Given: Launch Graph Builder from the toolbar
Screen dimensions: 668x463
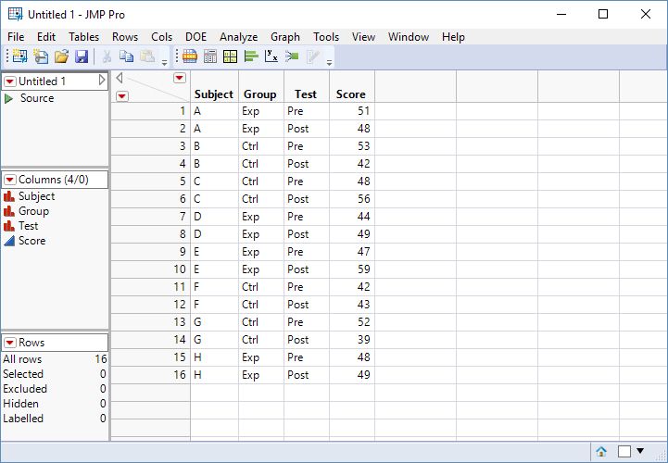Looking at the screenshot, I should point(231,56).
